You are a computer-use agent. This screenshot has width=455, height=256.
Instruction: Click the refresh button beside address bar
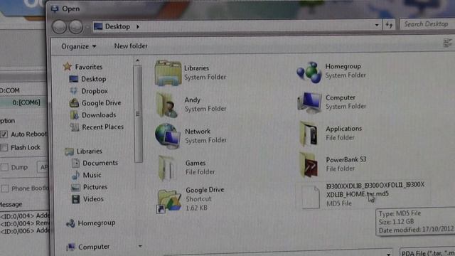coord(389,26)
